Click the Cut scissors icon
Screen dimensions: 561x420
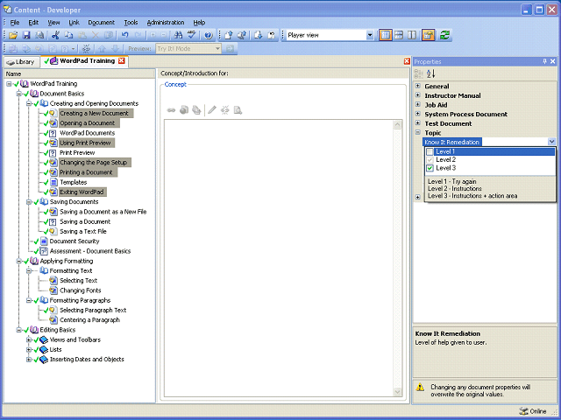55,35
